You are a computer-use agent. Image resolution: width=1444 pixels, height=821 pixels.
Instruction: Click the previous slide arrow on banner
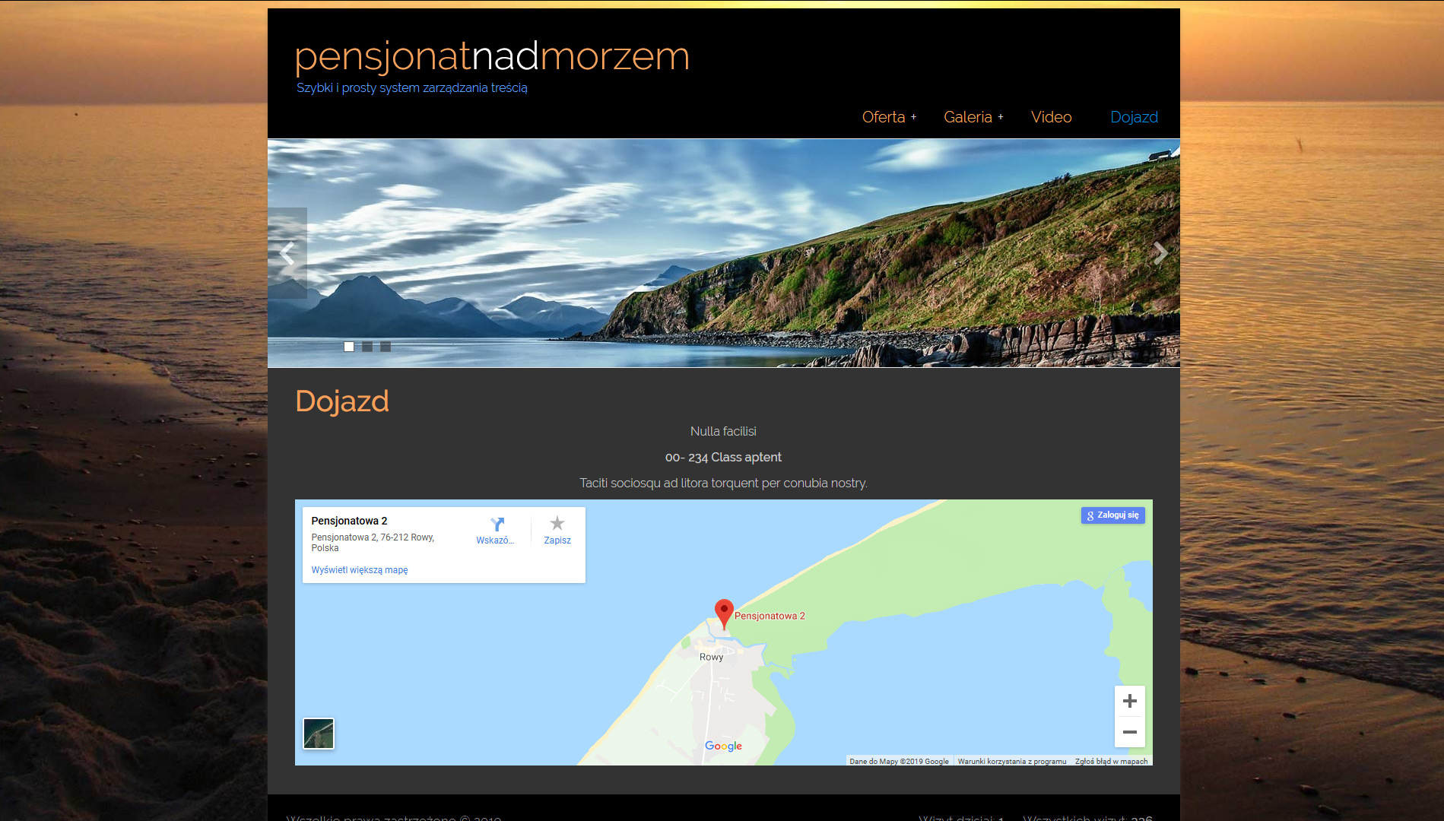tap(287, 253)
